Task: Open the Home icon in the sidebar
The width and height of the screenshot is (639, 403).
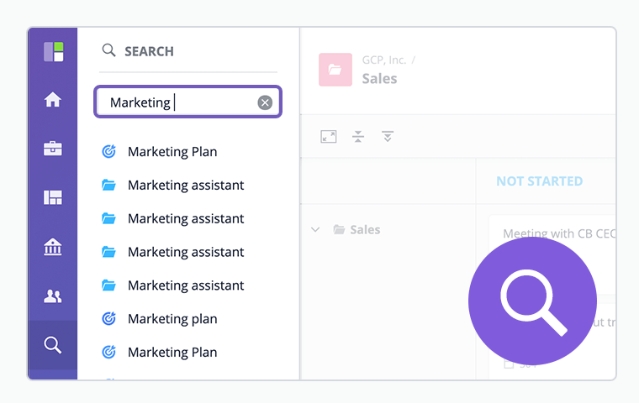Action: pyautogui.click(x=53, y=100)
